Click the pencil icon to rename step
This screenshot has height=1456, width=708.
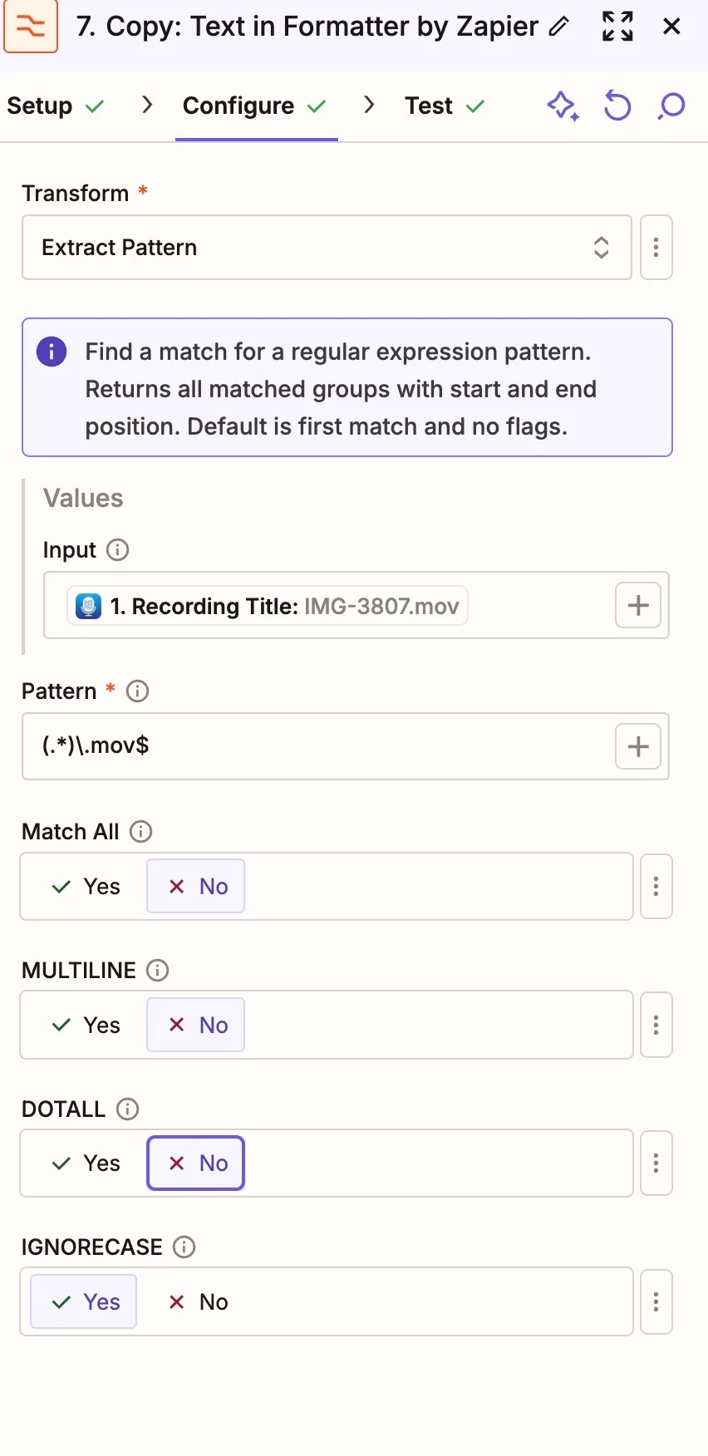point(559,27)
